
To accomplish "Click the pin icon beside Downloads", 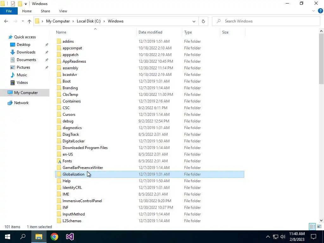I will [x=47, y=52].
